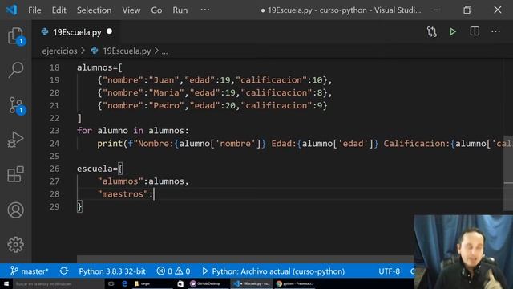Viewport: 513px width, 289px height.
Task: Click closing brace on line 29
Action: coord(79,207)
